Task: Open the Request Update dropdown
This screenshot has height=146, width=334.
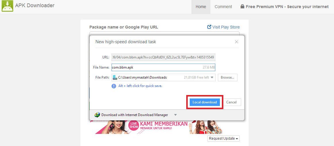Action: tap(223, 139)
